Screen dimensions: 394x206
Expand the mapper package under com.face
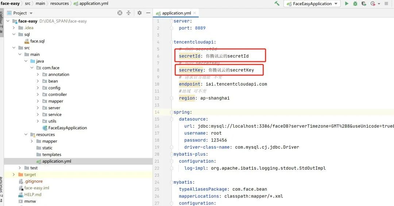(38, 101)
